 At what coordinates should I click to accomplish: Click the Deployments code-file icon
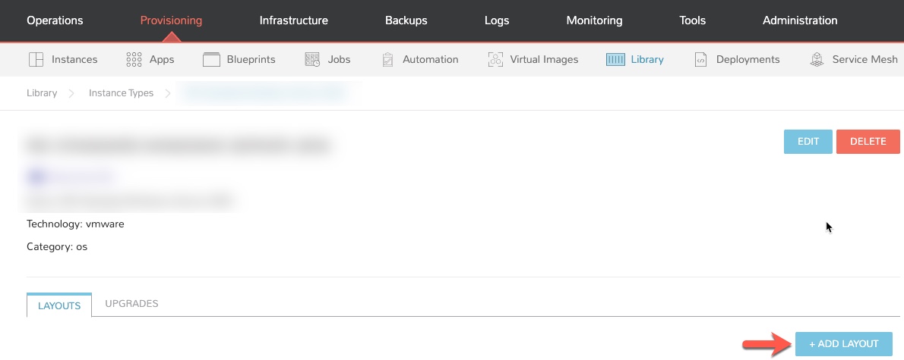point(700,59)
